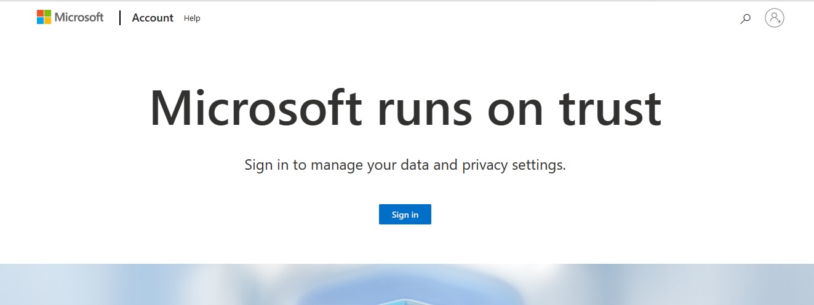Image resolution: width=814 pixels, height=305 pixels.
Task: Click the word "Microsoft" in large heading
Action: tap(255, 108)
